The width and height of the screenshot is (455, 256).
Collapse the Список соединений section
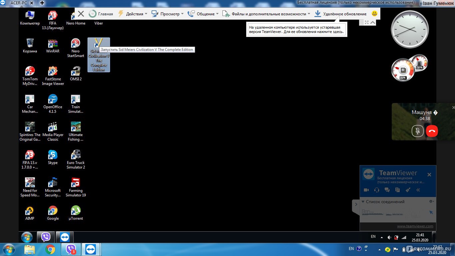363,202
